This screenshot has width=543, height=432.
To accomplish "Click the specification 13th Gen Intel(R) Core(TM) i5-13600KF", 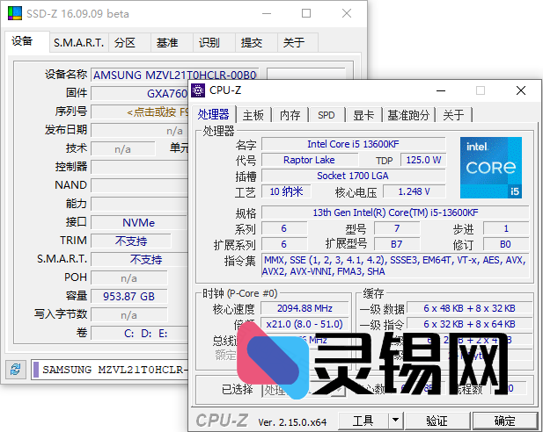I will tap(395, 212).
